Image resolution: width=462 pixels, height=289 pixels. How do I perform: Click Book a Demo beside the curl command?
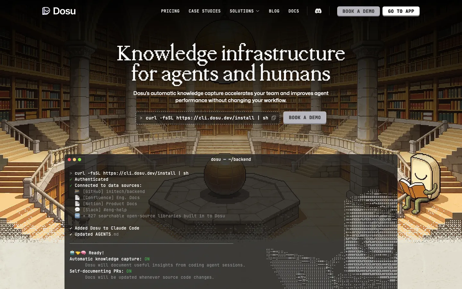pos(305,118)
